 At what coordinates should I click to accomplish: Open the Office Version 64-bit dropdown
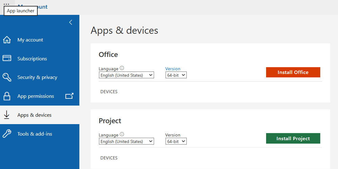[x=176, y=75]
